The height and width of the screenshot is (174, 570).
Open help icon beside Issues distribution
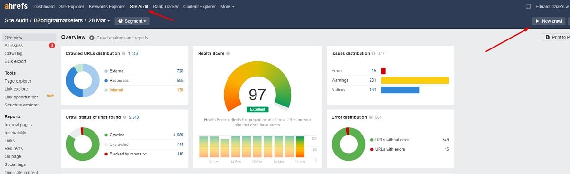coord(374,54)
